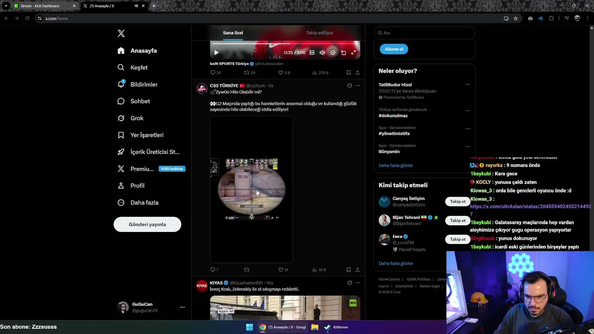The image size is (594, 334).
Task: Open options for Bünyamin trend
Action: click(467, 147)
